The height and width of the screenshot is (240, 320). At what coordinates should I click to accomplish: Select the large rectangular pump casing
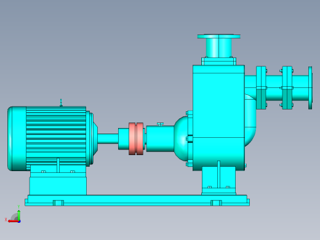point(218,118)
